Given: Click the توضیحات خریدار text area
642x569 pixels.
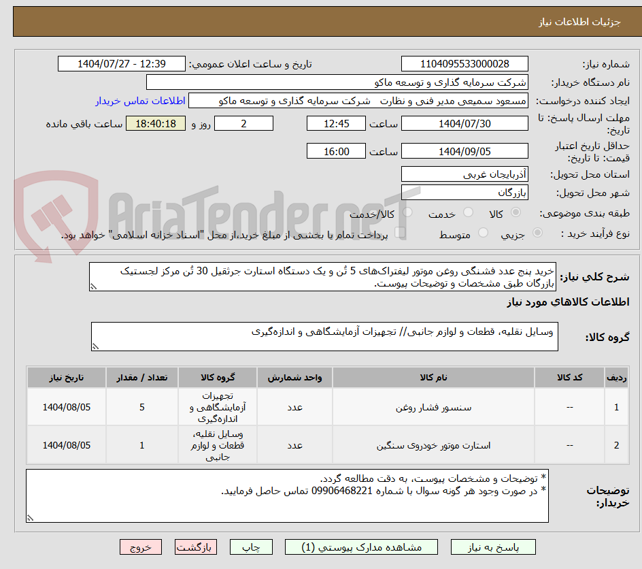Looking at the screenshot, I should pos(287,495).
